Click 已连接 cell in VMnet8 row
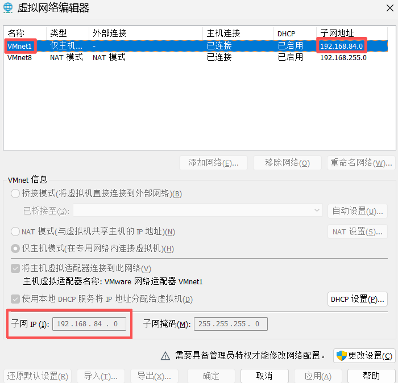This screenshot has height=383, width=398. (x=219, y=57)
